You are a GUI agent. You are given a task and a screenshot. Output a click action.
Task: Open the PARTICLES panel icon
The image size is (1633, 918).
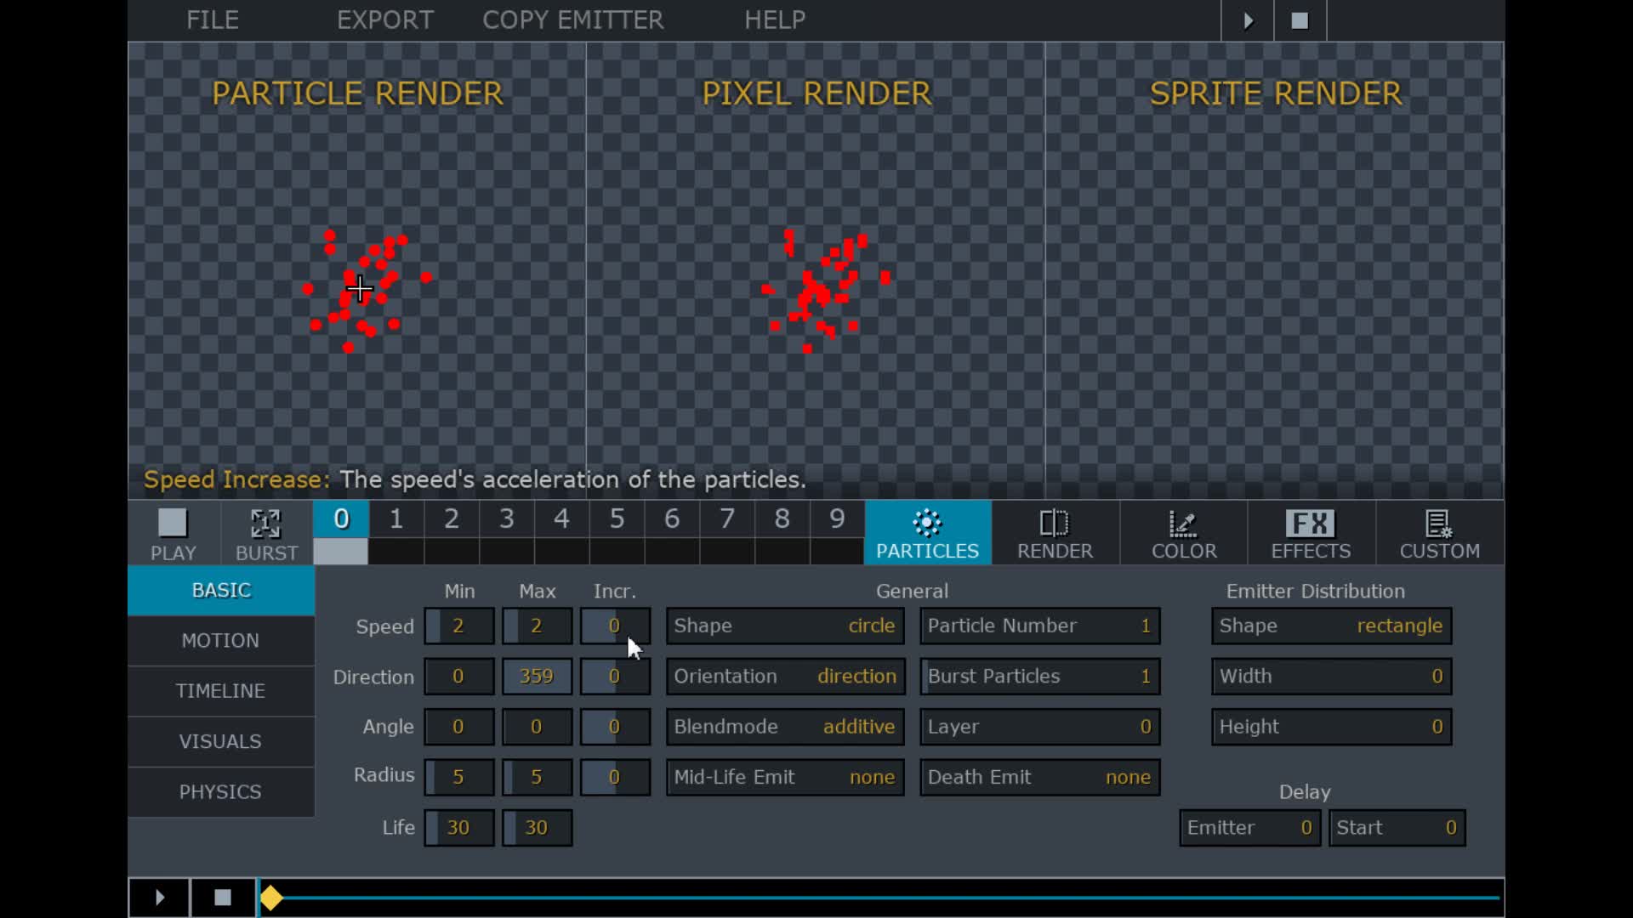927,533
